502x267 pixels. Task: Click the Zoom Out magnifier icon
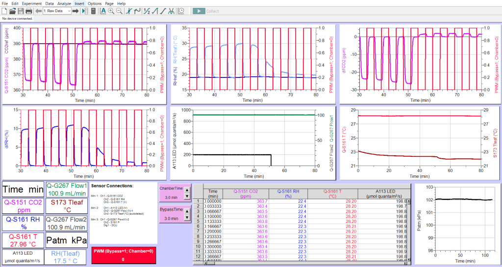pos(119,11)
